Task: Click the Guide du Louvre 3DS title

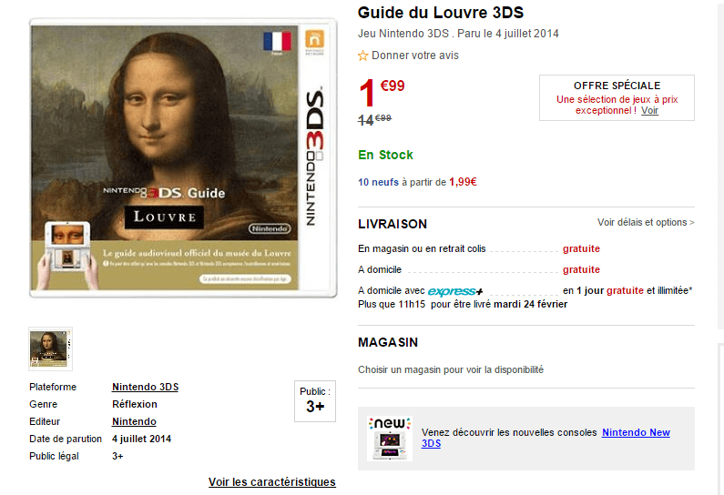Action: (441, 13)
